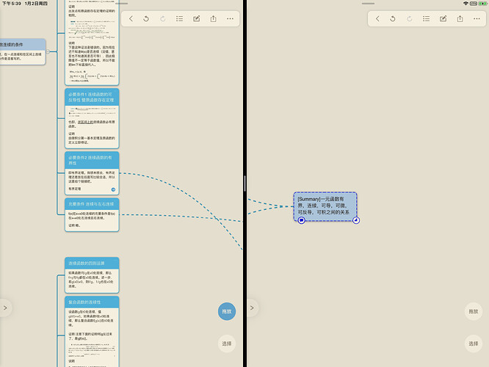Viewport: 489px width, 367px height.
Task: Share from the right window toolbar
Action: pyautogui.click(x=460, y=18)
